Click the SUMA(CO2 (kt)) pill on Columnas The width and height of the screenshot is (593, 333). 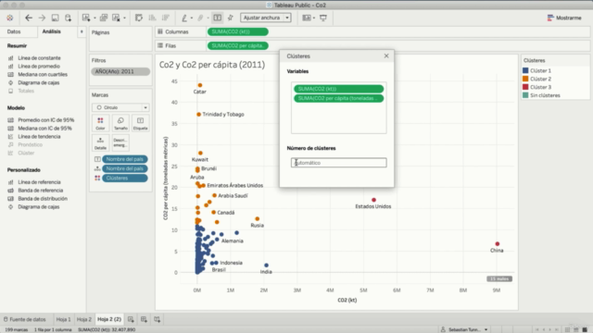click(x=238, y=31)
